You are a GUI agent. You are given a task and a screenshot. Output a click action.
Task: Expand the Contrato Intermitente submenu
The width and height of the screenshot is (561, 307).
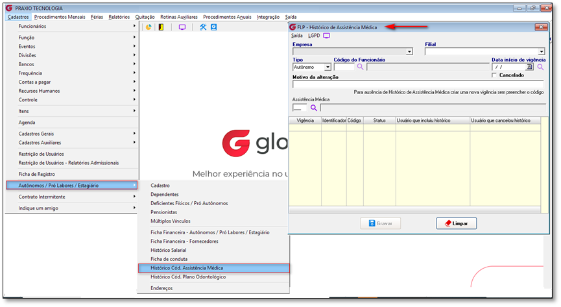tap(134, 197)
